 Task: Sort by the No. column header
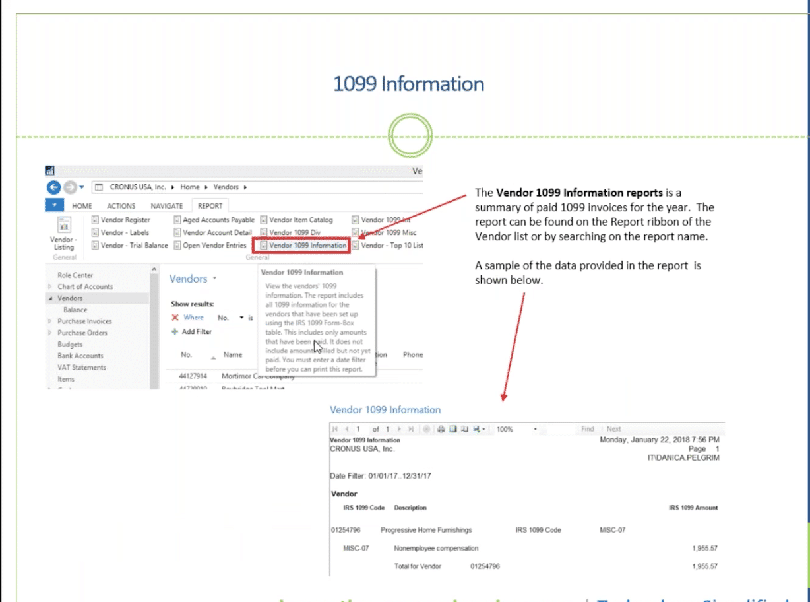[187, 354]
